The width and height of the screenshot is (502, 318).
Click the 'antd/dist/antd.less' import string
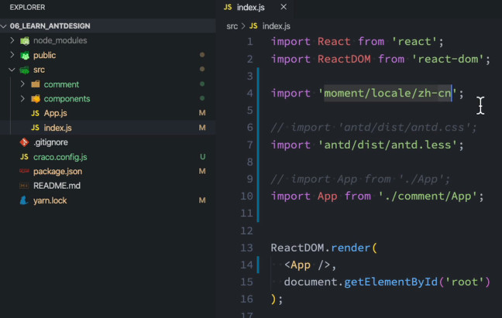pyautogui.click(x=387, y=145)
